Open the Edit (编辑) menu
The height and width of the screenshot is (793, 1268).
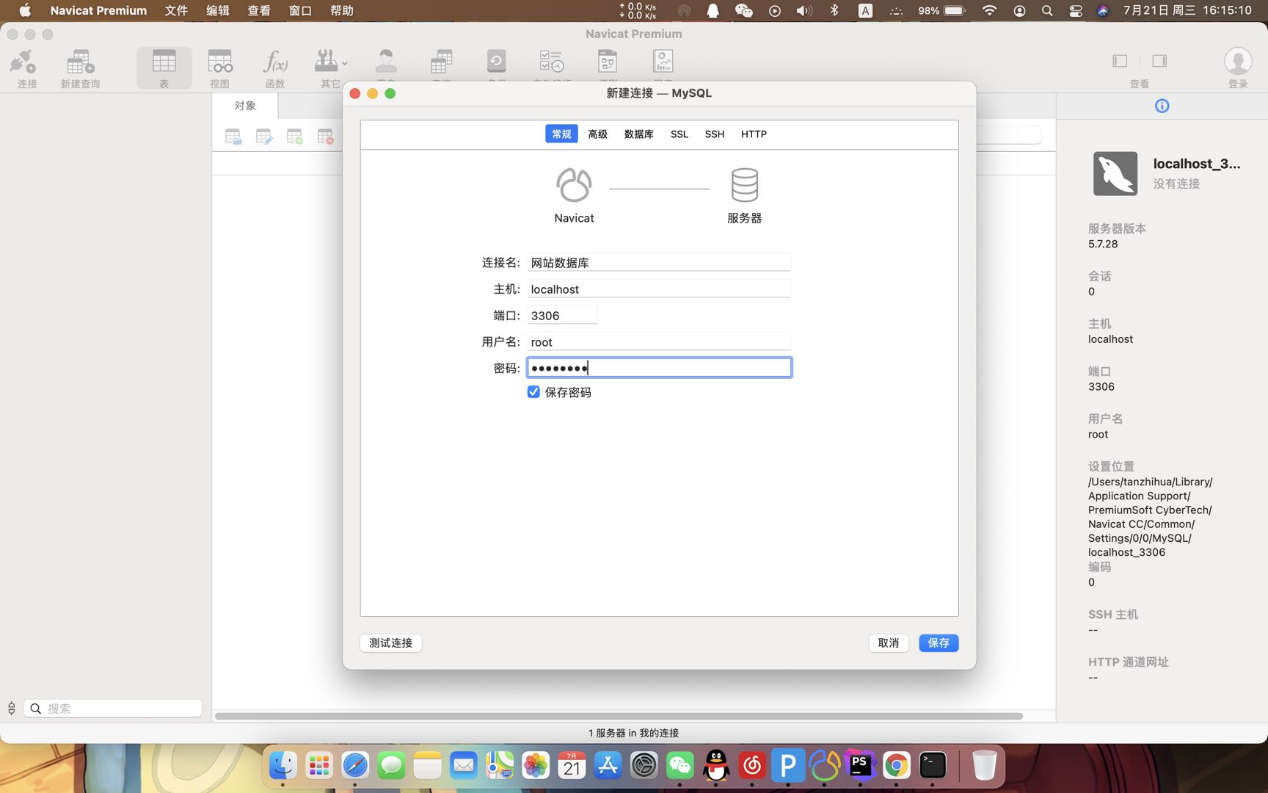(x=217, y=10)
